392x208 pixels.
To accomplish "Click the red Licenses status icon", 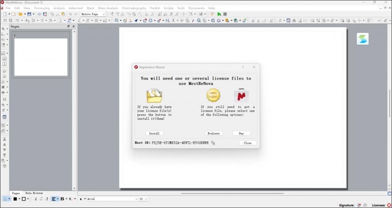I will (389, 205).
